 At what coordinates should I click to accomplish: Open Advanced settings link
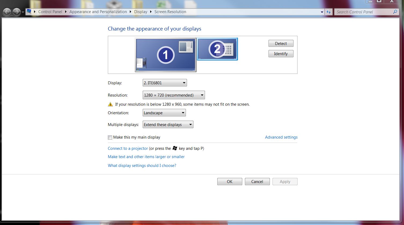[x=281, y=137]
